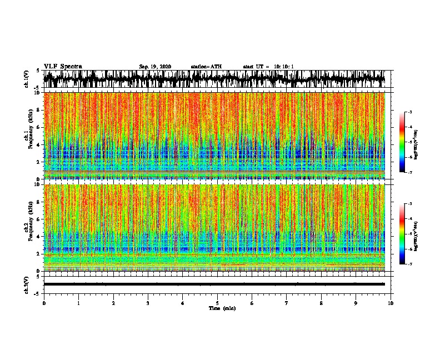Click the "1" tick on time axis
The image size is (440, 340).
(x=78, y=303)
